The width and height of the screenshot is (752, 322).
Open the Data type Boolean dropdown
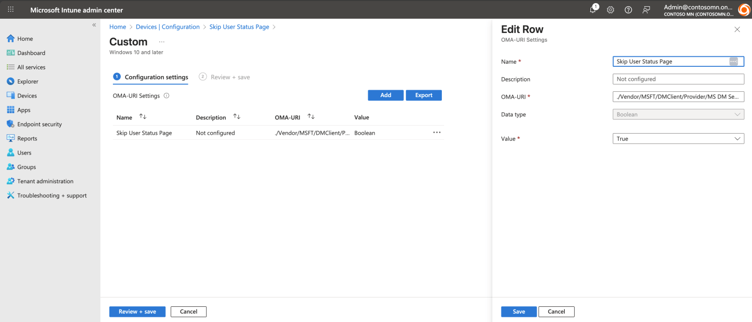[x=678, y=114]
